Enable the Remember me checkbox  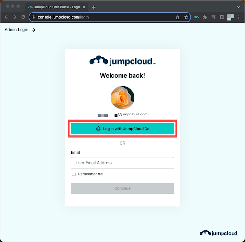coord(74,174)
